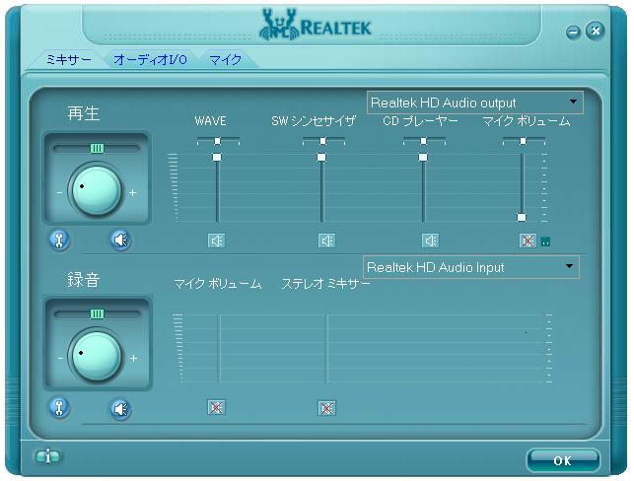Click playback マイク ボリューム slider handle

[x=522, y=218]
